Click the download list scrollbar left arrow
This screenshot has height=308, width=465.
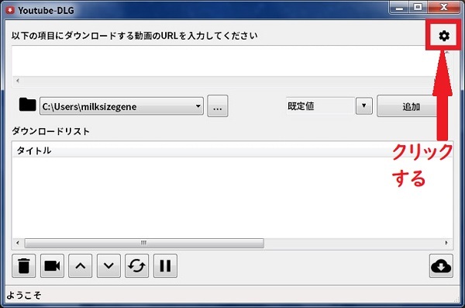pyautogui.click(x=18, y=243)
